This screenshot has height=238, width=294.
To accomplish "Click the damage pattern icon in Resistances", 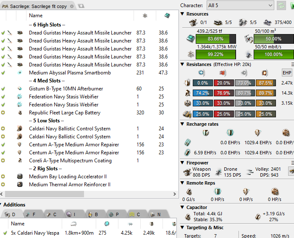I will tap(187, 114).
